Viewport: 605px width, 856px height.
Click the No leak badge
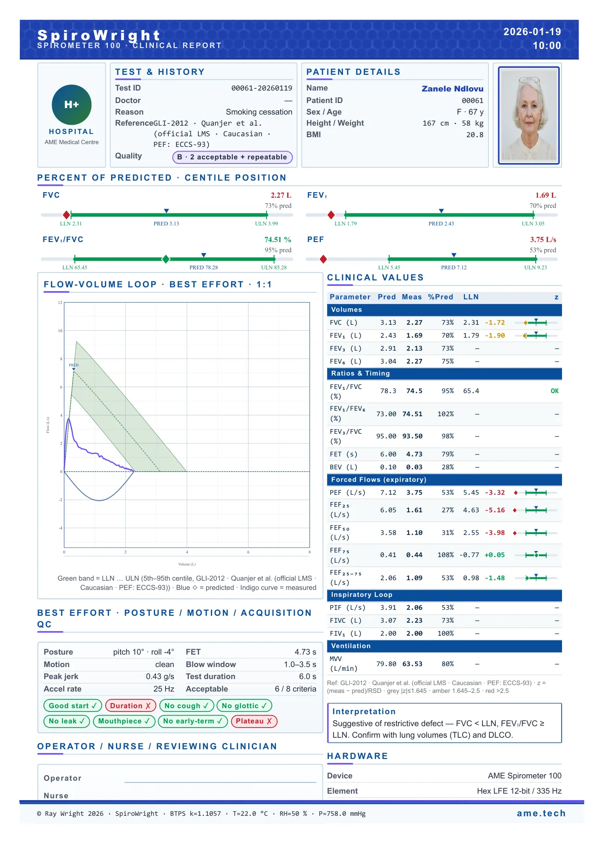(67, 721)
